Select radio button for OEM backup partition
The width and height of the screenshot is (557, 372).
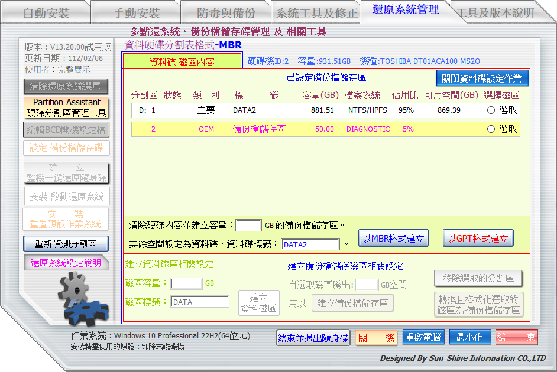click(491, 129)
